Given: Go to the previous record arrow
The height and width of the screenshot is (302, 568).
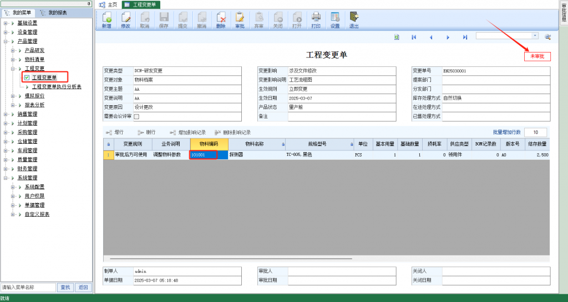Looking at the screenshot, I should coord(430,37).
